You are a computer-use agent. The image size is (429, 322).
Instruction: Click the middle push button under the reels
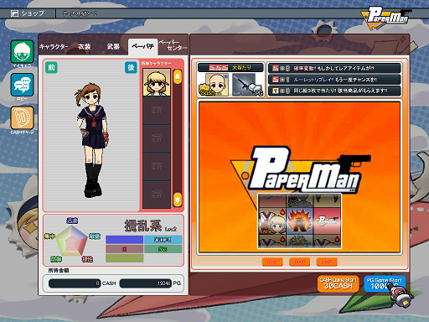[299, 262]
